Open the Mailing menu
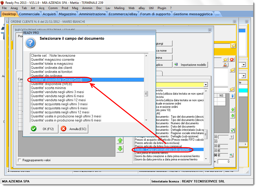This screenshot has height=188, width=257. pos(119,8)
